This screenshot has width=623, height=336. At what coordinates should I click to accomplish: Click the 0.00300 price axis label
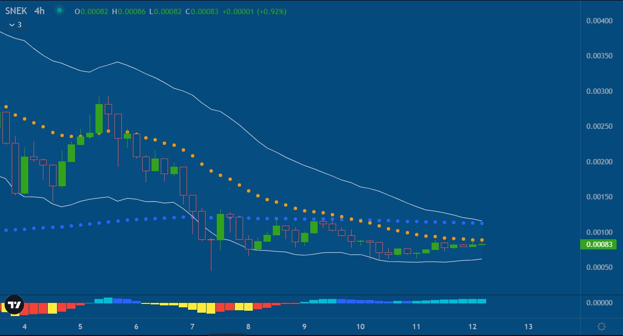(x=599, y=91)
